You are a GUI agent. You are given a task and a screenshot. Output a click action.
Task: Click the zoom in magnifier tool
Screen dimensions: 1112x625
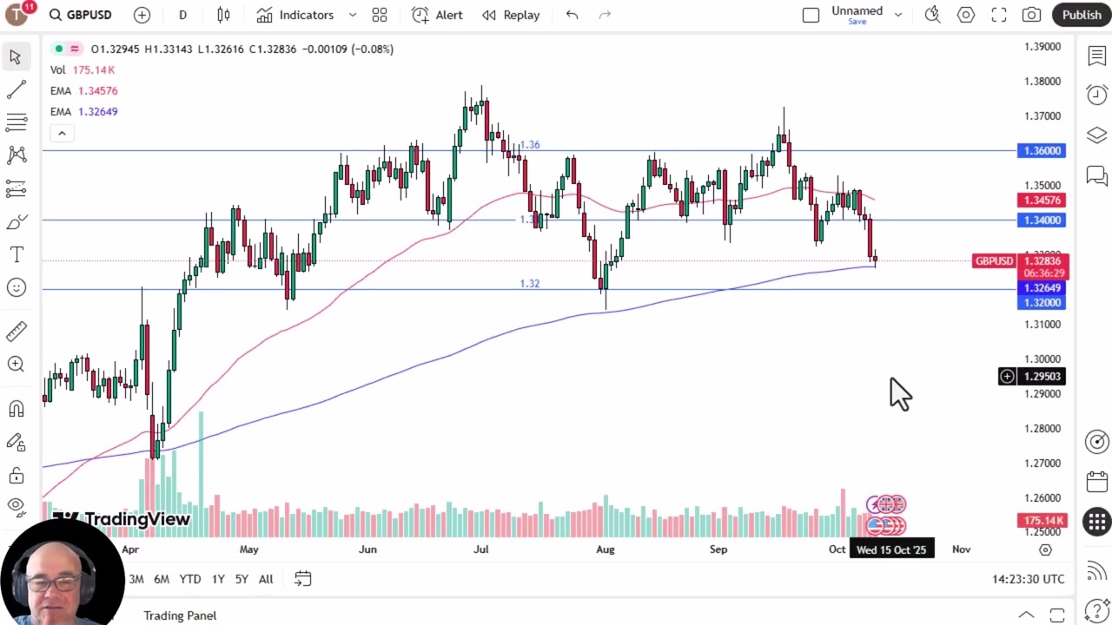(x=17, y=365)
